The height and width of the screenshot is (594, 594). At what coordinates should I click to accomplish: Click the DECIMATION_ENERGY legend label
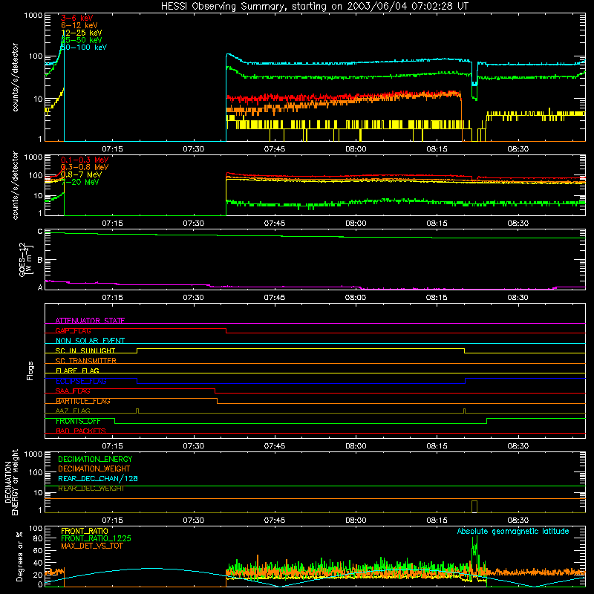tap(95, 459)
